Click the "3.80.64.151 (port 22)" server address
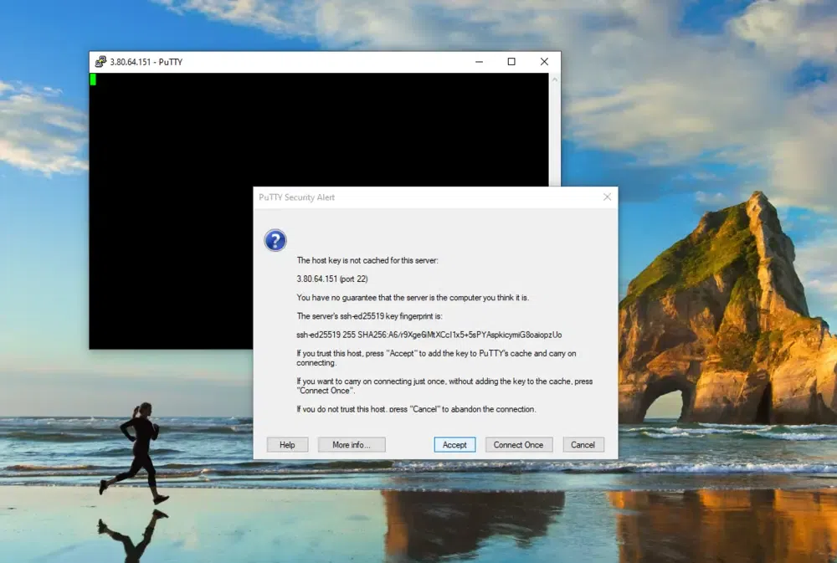Image resolution: width=837 pixels, height=563 pixels. (332, 279)
